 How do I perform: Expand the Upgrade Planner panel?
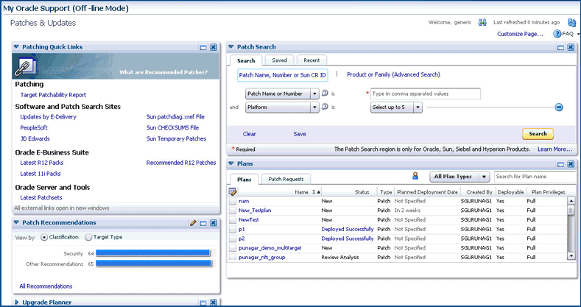pyautogui.click(x=16, y=302)
